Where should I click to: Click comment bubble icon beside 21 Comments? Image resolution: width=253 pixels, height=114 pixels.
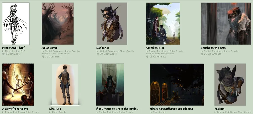coord(43,57)
